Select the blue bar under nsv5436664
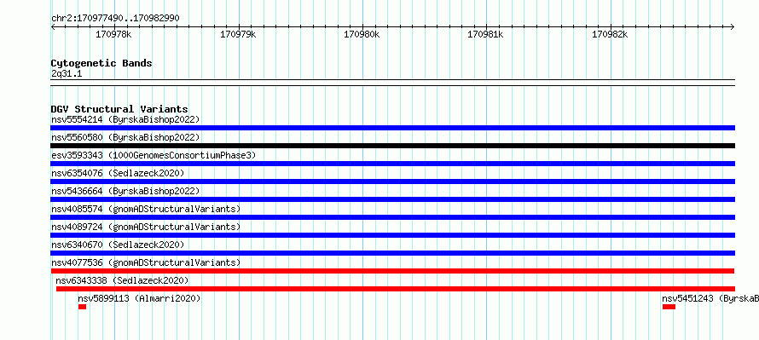The image size is (759, 340). pyautogui.click(x=392, y=199)
